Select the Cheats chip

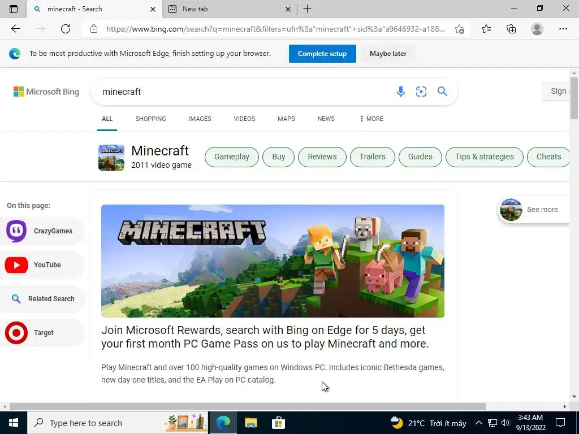click(548, 157)
